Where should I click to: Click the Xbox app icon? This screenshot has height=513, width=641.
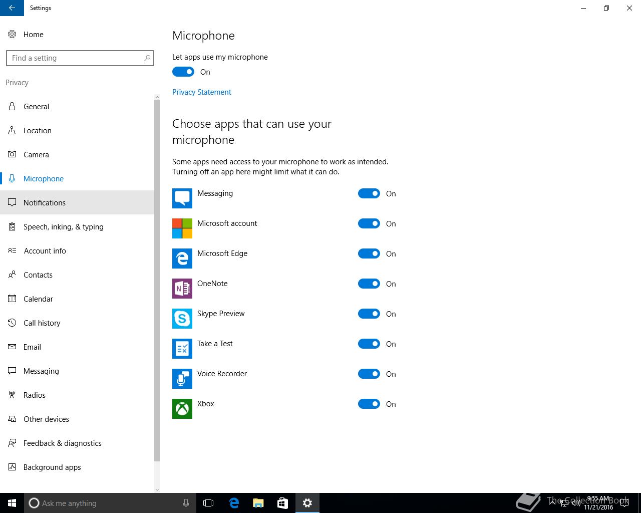pos(182,409)
